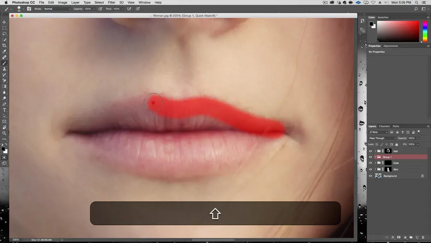The image size is (431, 243).
Task: Select the Rectangle shape tool
Action: coord(4,121)
